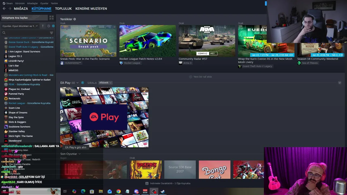Click the sort ascending arrow icon

coord(43,26)
